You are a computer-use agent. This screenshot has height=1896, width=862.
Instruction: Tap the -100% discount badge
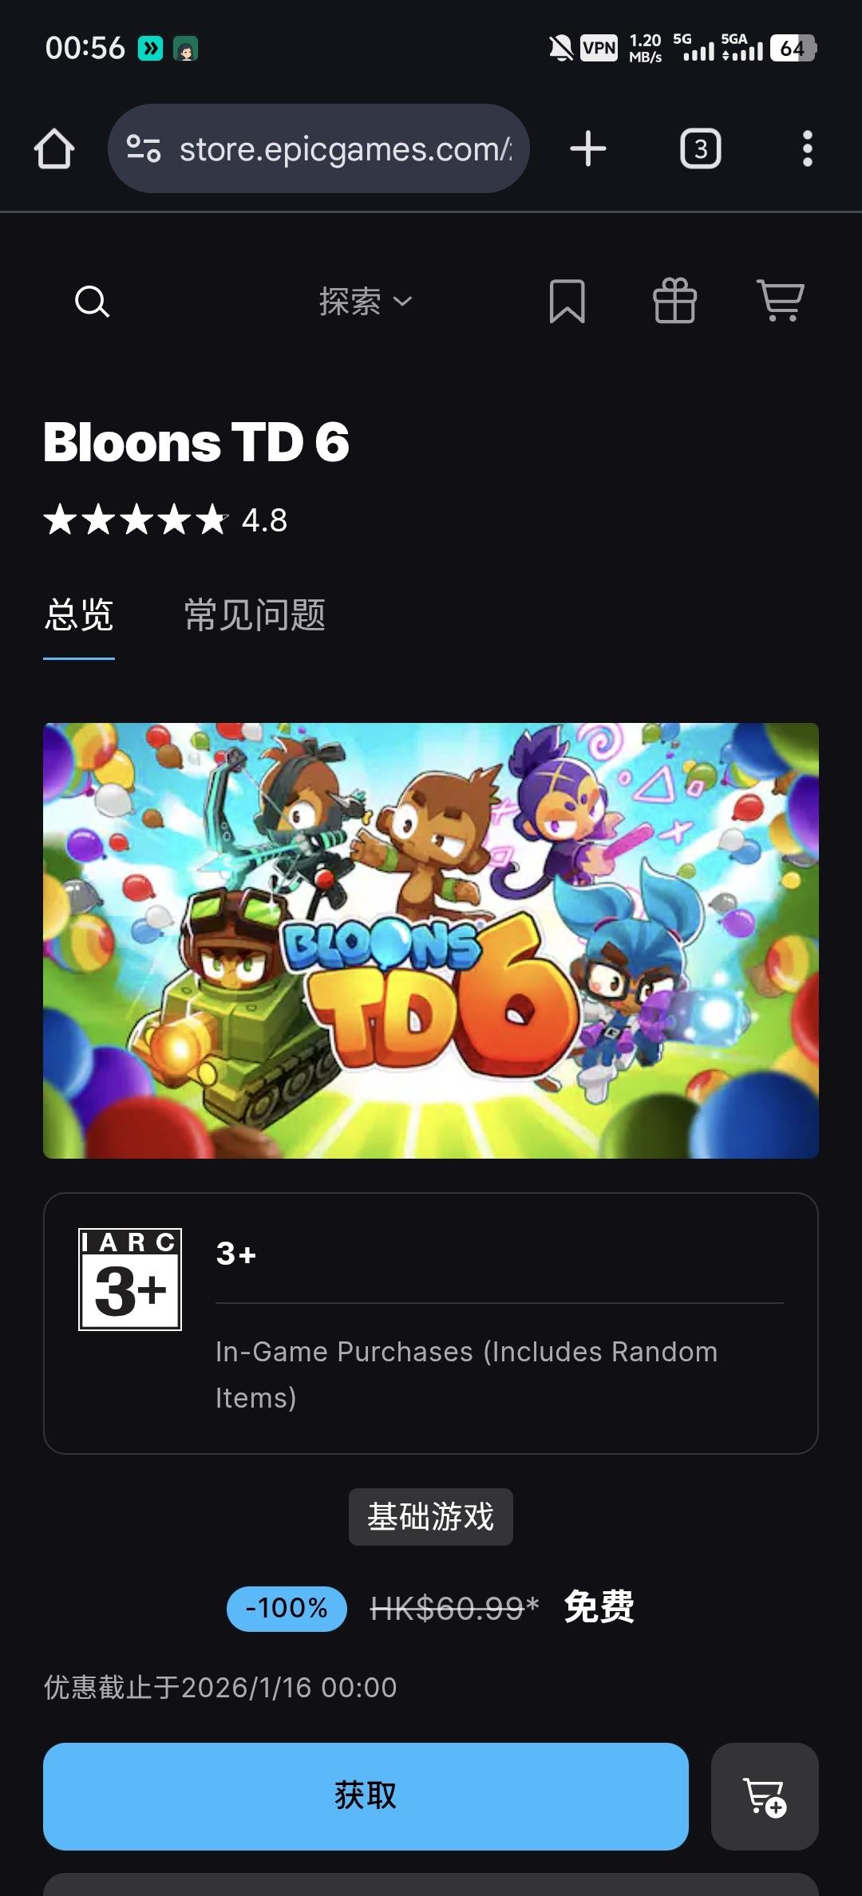click(x=287, y=1608)
